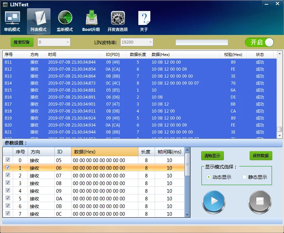
Task: Expand the LIN波特率 19200 dropdown
Action: [x=150, y=42]
